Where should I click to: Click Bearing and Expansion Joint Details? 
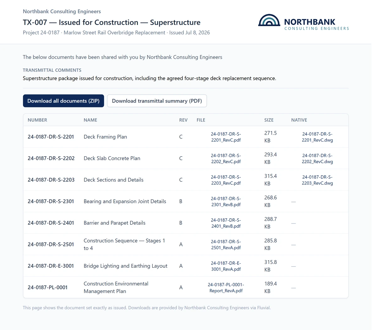(125, 201)
